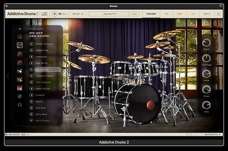Click the Snare knob
The image size is (228, 151).
[206, 89]
